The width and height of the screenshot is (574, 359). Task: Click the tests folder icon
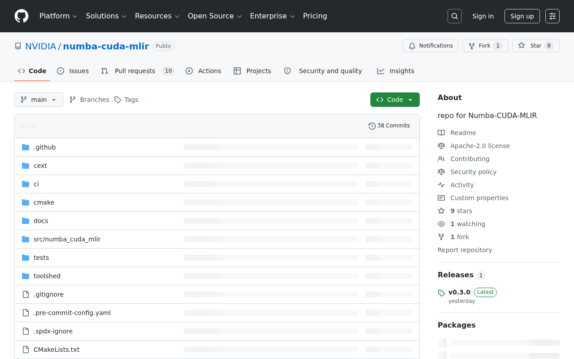coord(26,258)
